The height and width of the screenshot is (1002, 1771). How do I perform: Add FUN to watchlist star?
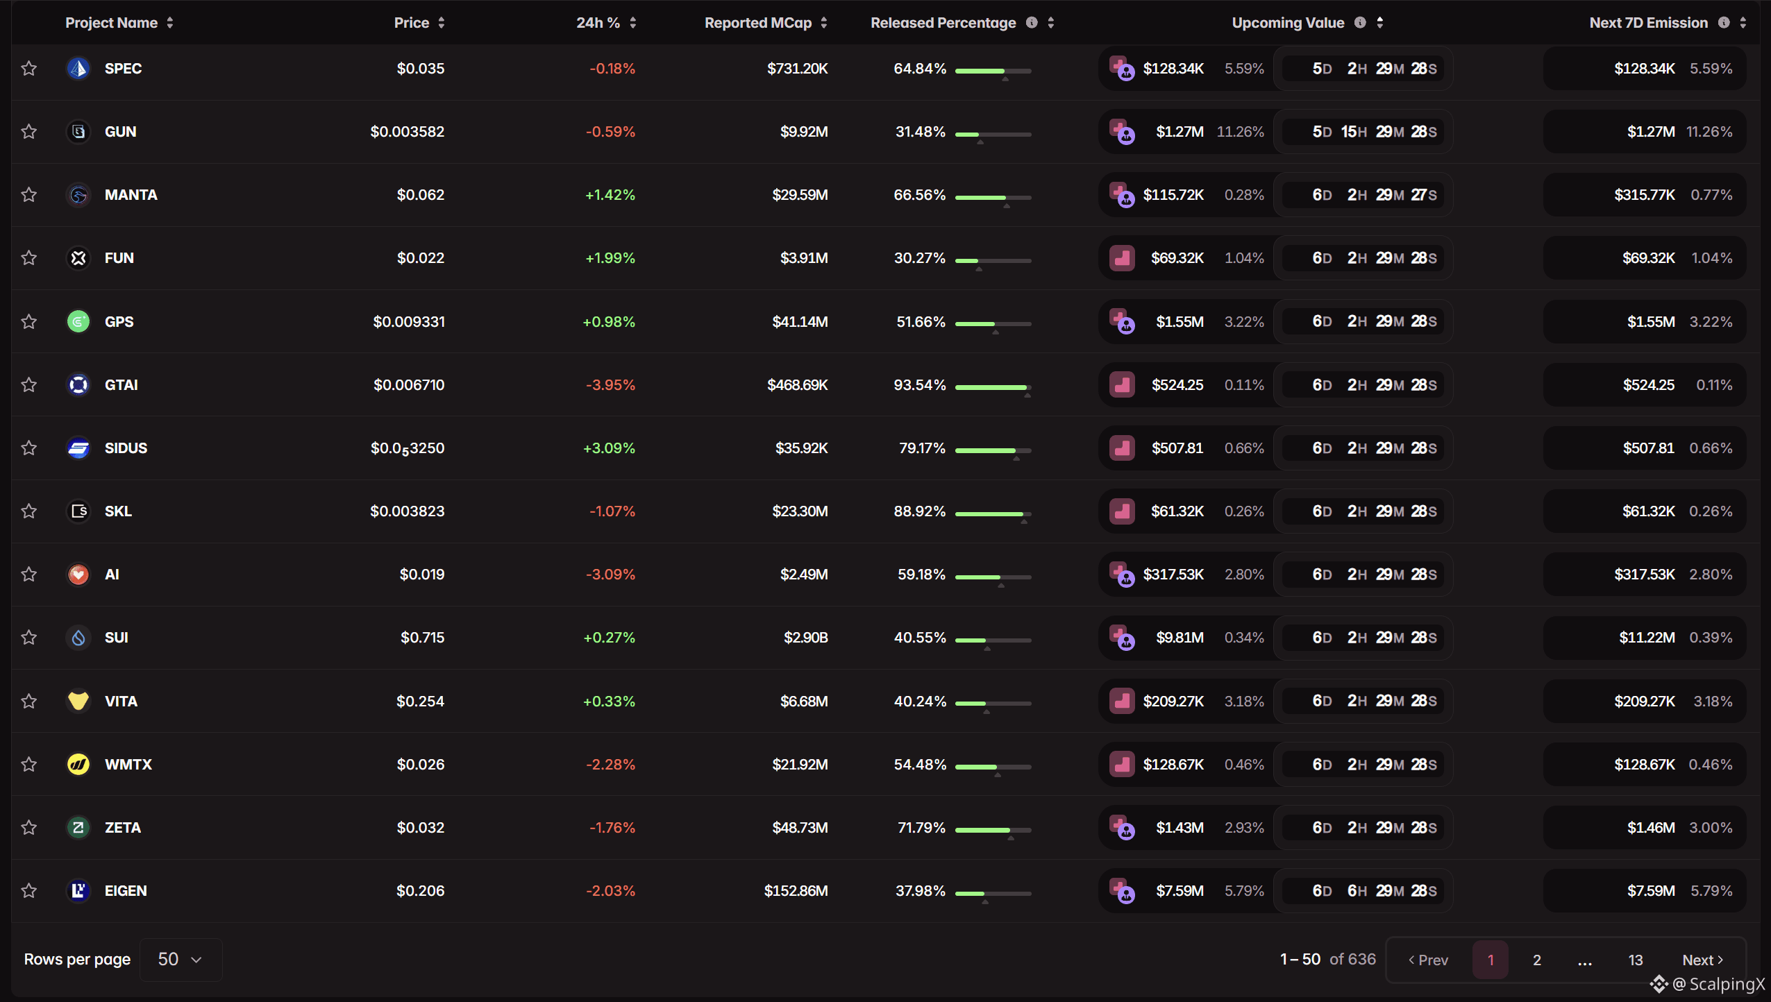tap(28, 257)
